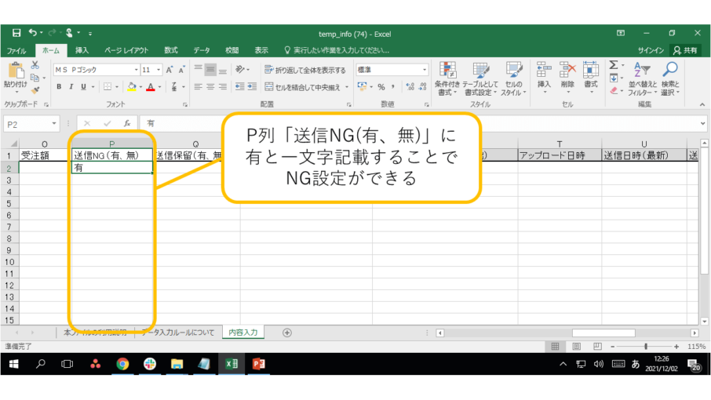Open the Insert (挿入) ribbon tab
711x400 pixels.
point(82,50)
